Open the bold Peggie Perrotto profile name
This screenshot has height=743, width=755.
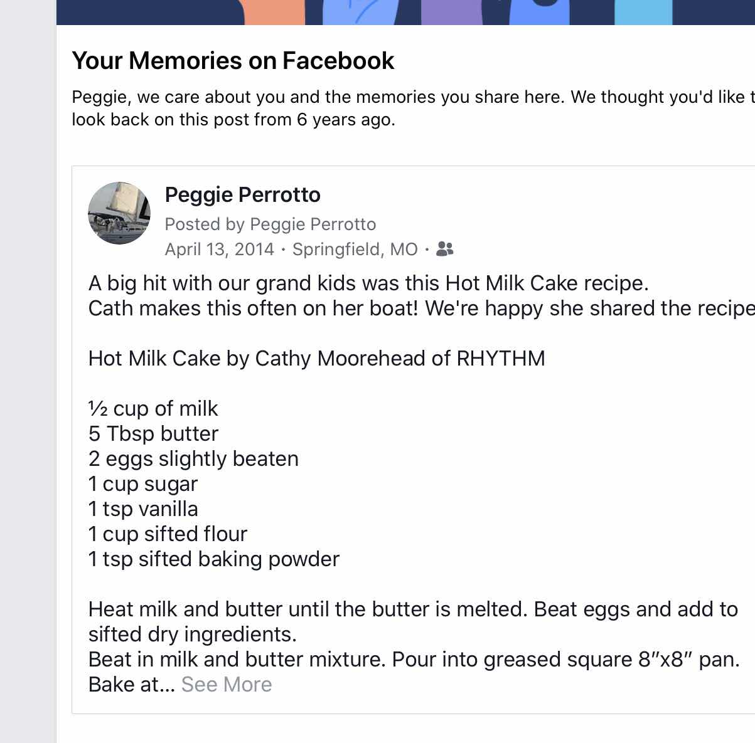pos(242,195)
